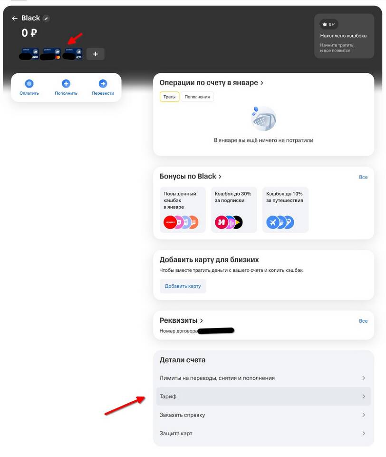Expand Операции по счету в январе
Viewport: 386px width, 457px height.
coord(212,83)
